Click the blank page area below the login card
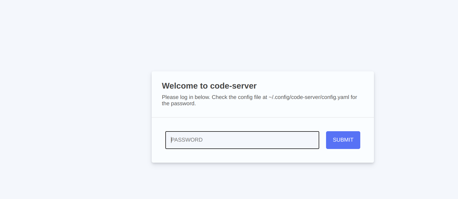 coord(263,182)
